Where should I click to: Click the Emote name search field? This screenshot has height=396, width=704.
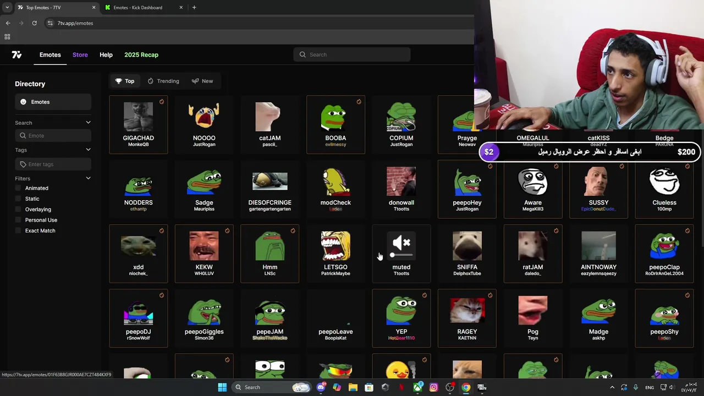coord(53,135)
